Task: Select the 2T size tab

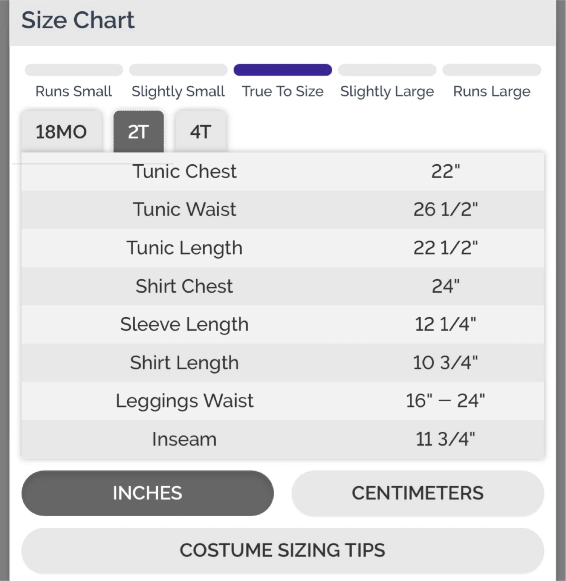Action: [x=138, y=132]
